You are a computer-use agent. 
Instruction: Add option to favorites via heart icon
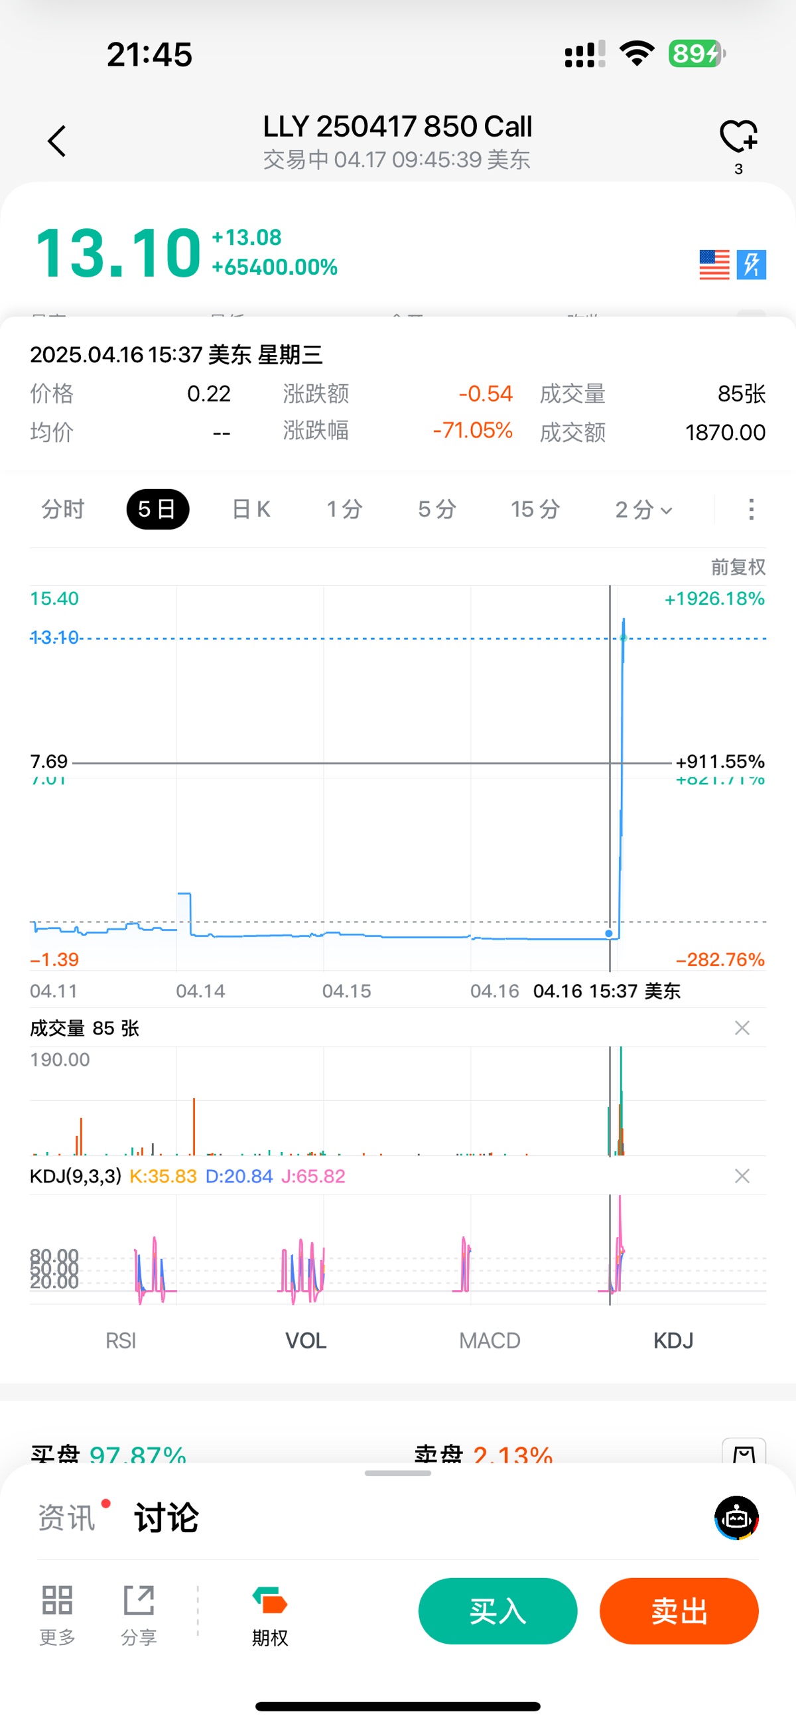(x=738, y=137)
